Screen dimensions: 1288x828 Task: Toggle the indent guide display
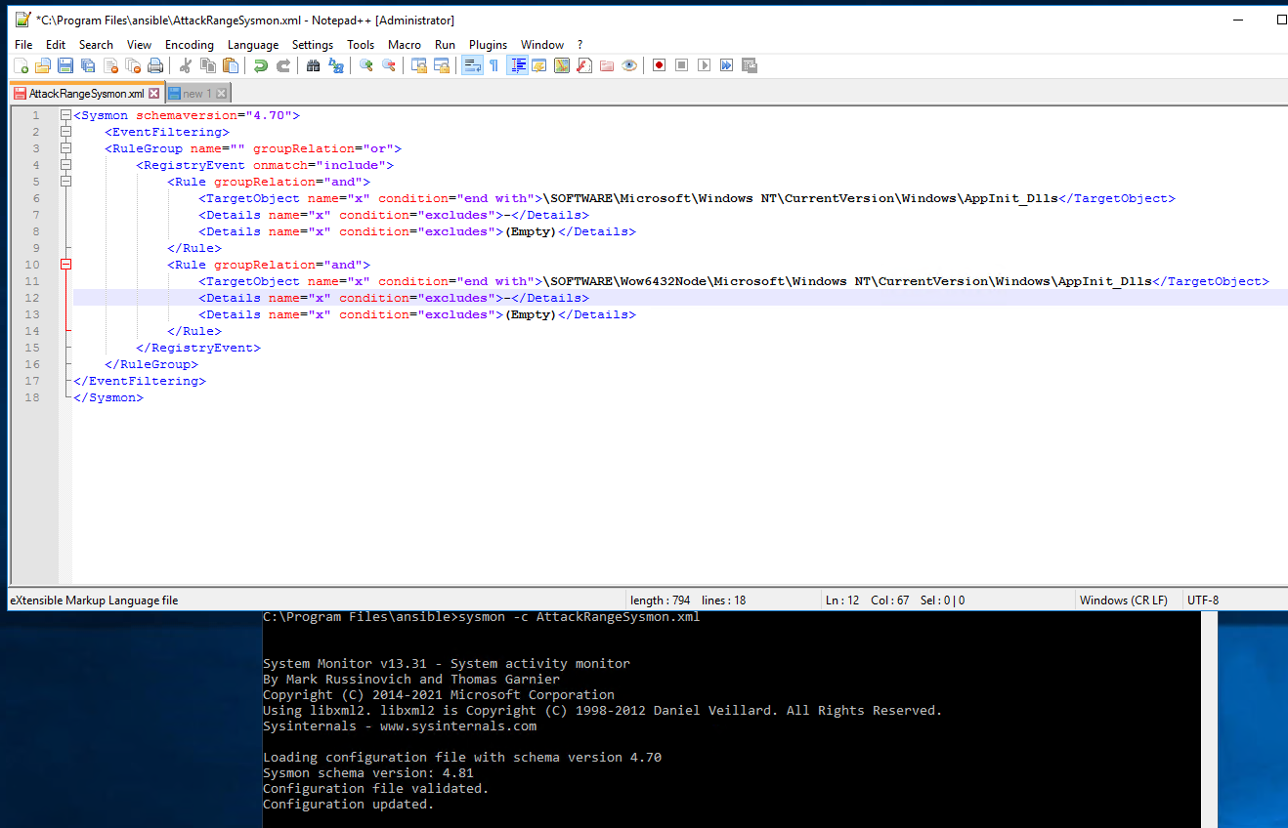(x=517, y=65)
